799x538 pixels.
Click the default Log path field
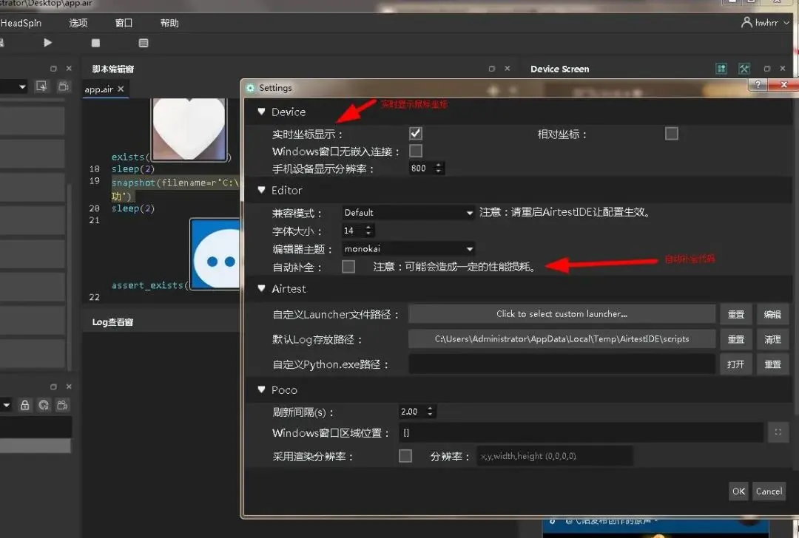(562, 339)
